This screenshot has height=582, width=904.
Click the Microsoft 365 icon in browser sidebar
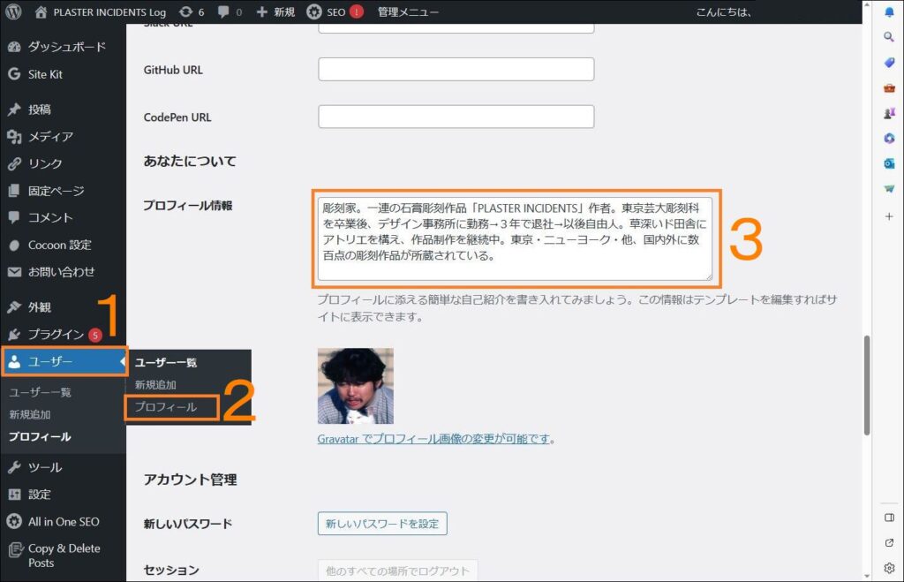pyautogui.click(x=889, y=139)
